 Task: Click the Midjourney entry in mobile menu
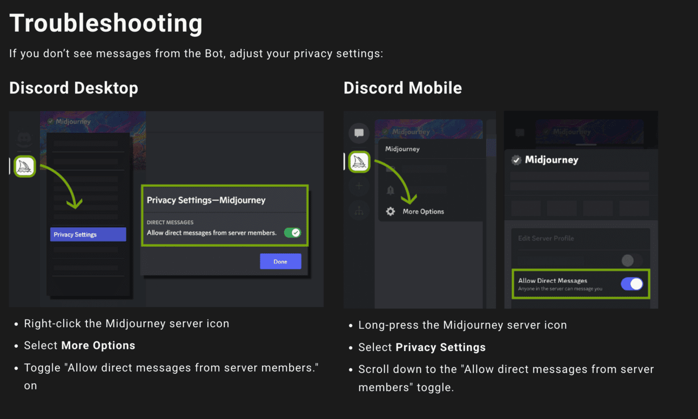coord(402,148)
